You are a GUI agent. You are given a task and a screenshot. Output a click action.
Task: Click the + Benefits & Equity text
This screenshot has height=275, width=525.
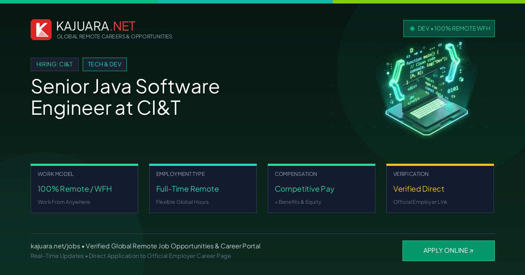298,202
